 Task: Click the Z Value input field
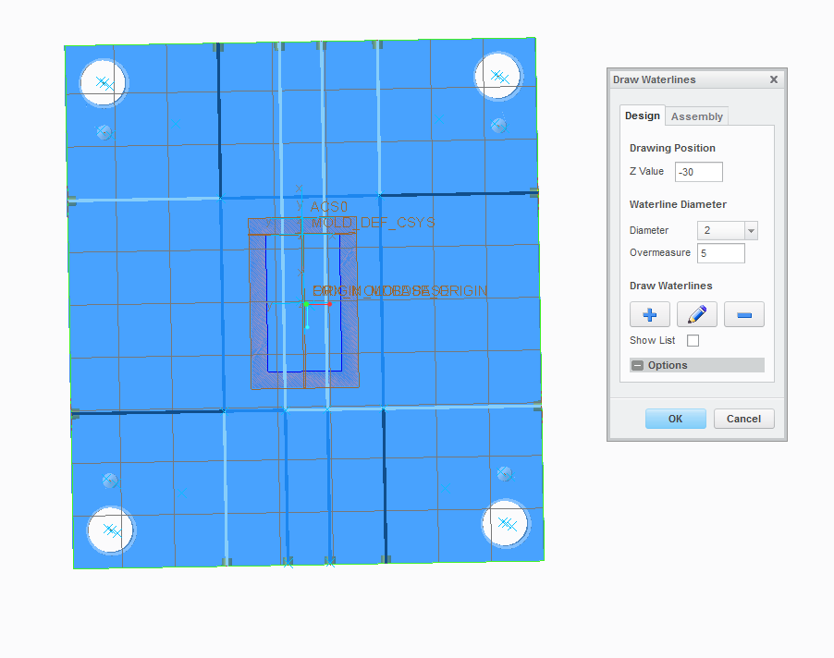coord(698,172)
